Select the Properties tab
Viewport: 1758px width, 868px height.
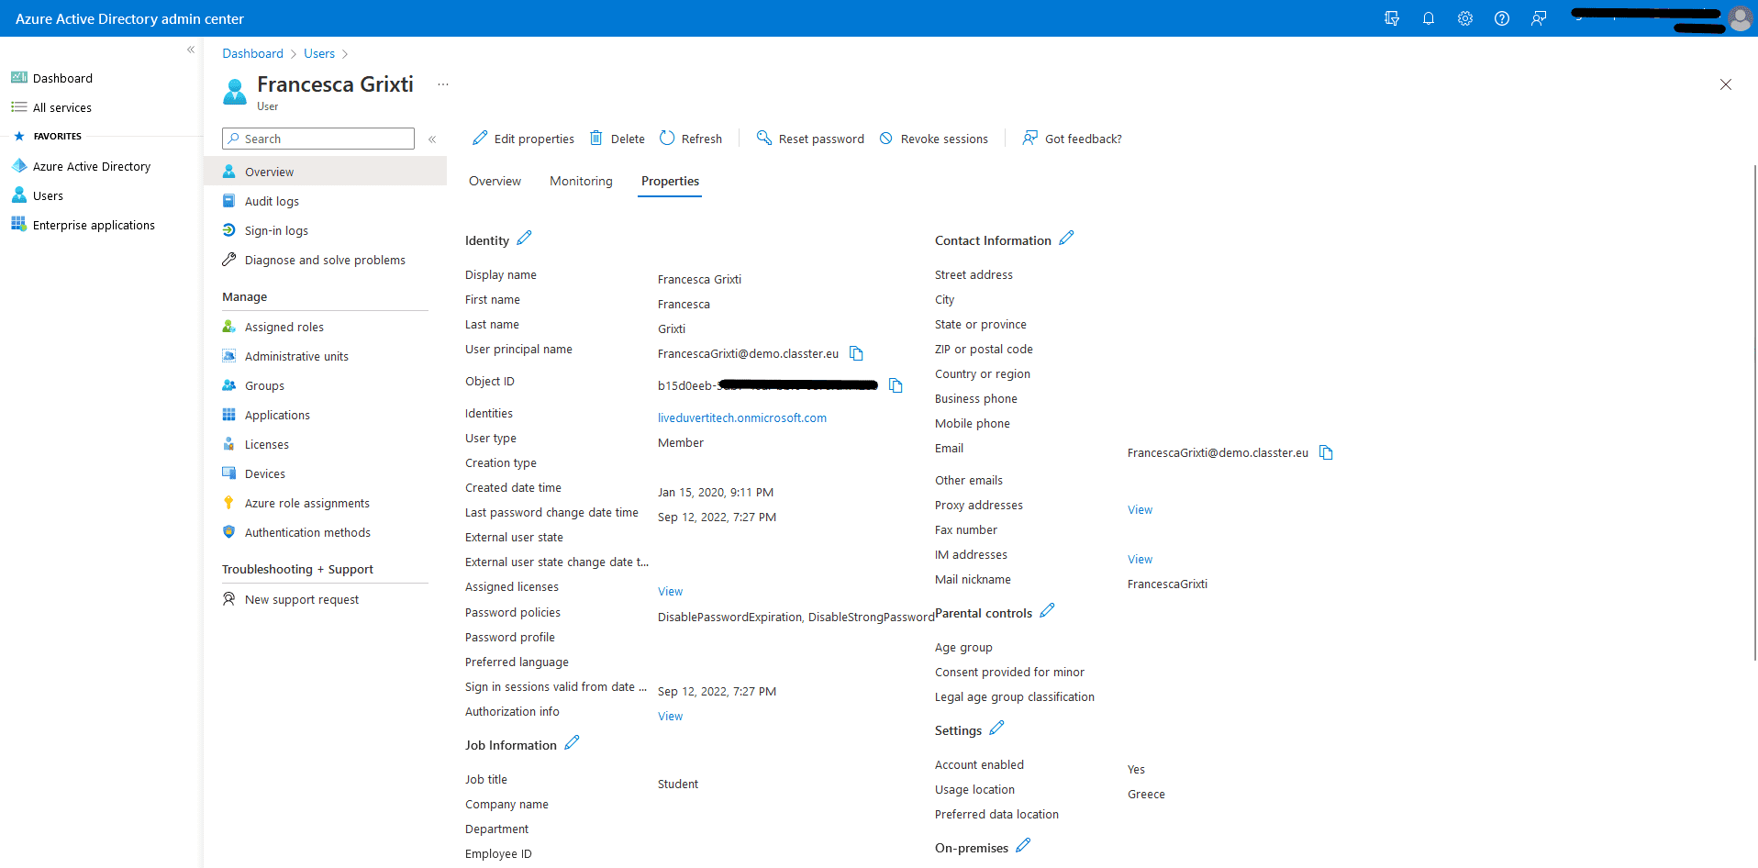point(670,182)
